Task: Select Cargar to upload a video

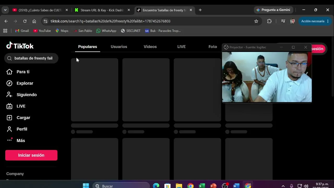Action: click(18, 118)
